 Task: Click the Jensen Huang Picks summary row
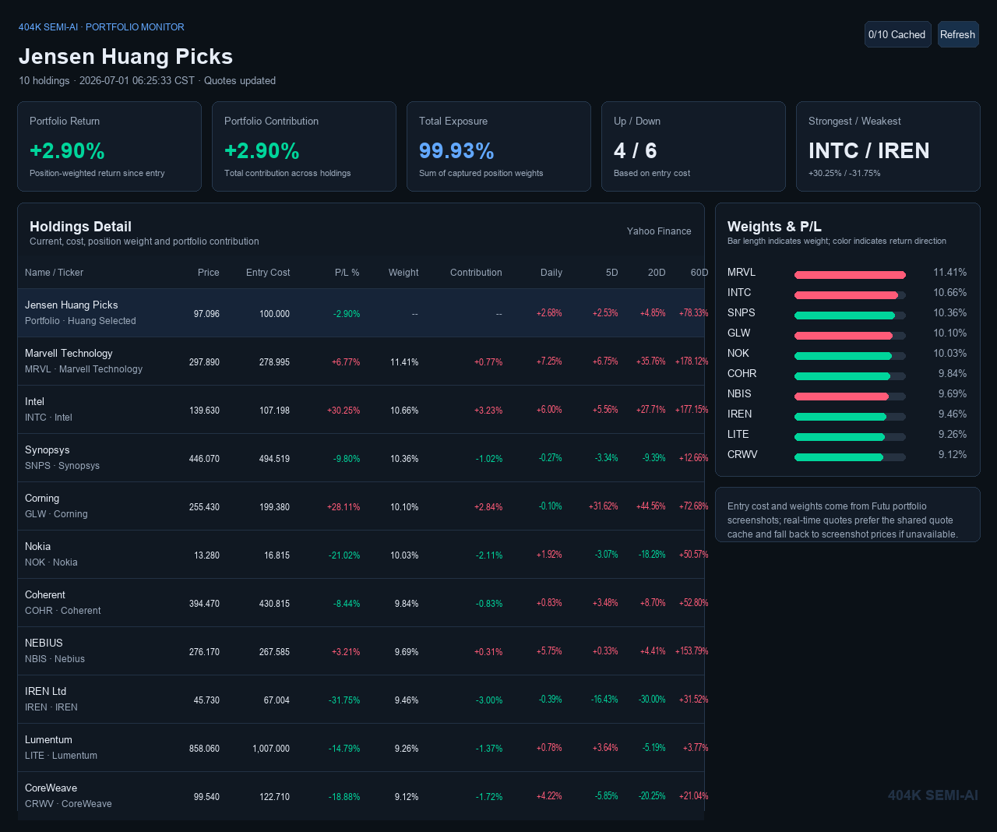[361, 313]
